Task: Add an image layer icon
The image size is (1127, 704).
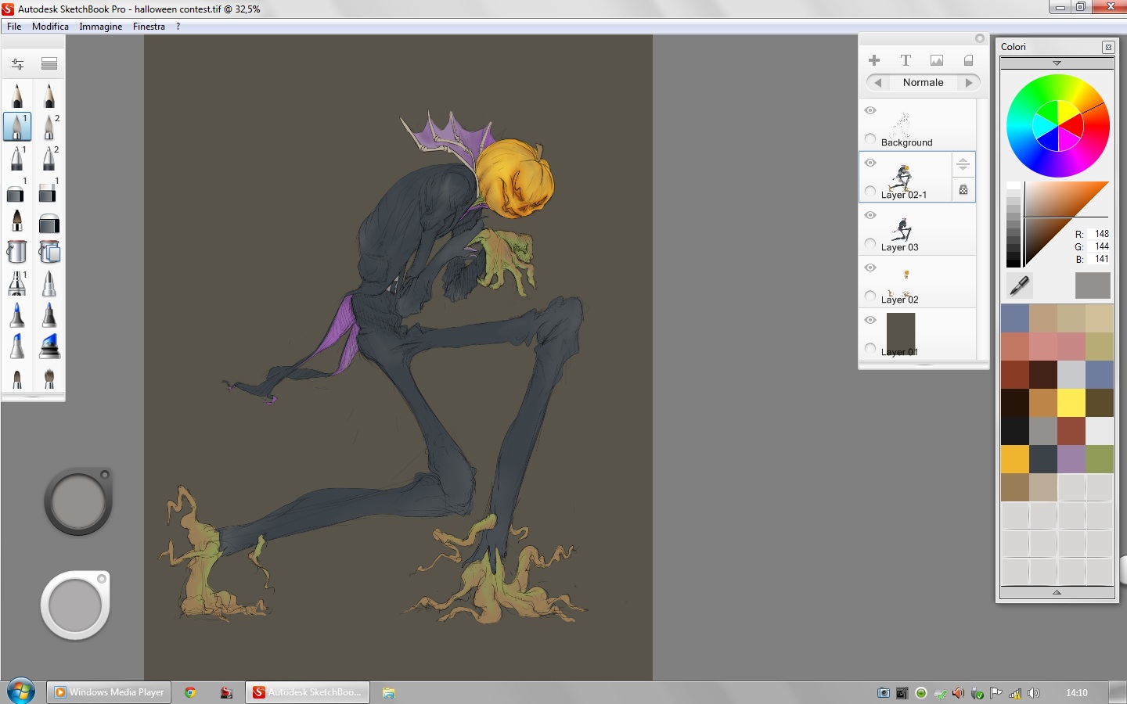Action: pos(937,60)
